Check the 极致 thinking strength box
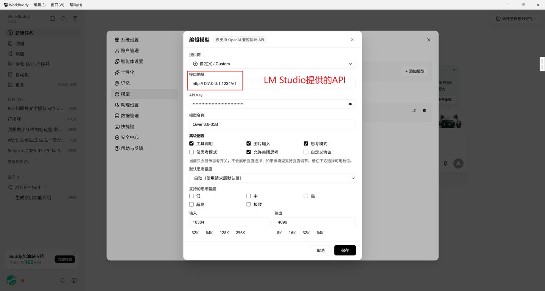Screen dimensions: 545x291 point(249,204)
